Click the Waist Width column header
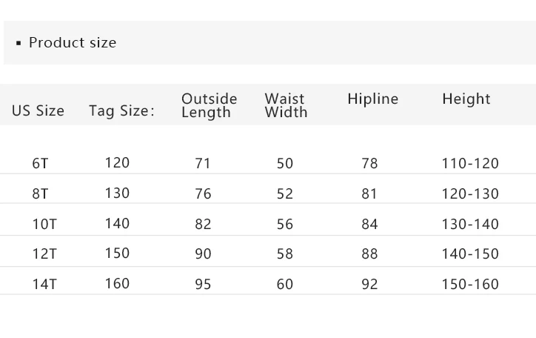This screenshot has height=338, width=536. click(286, 105)
